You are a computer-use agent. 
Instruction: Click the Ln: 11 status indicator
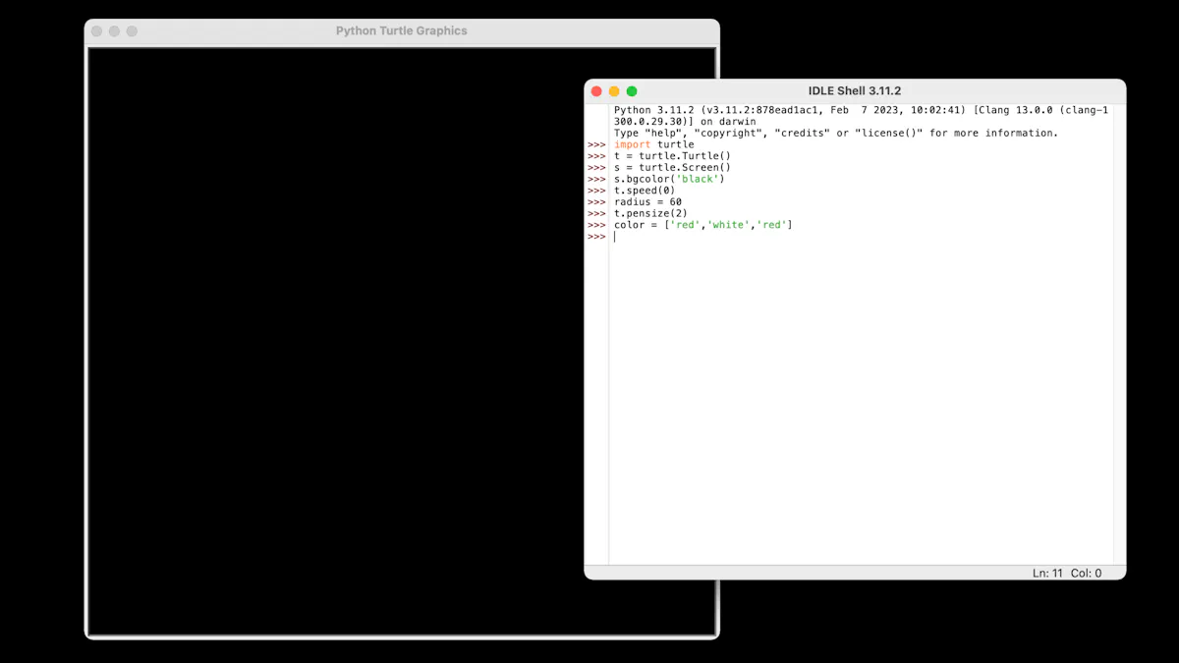1047,573
